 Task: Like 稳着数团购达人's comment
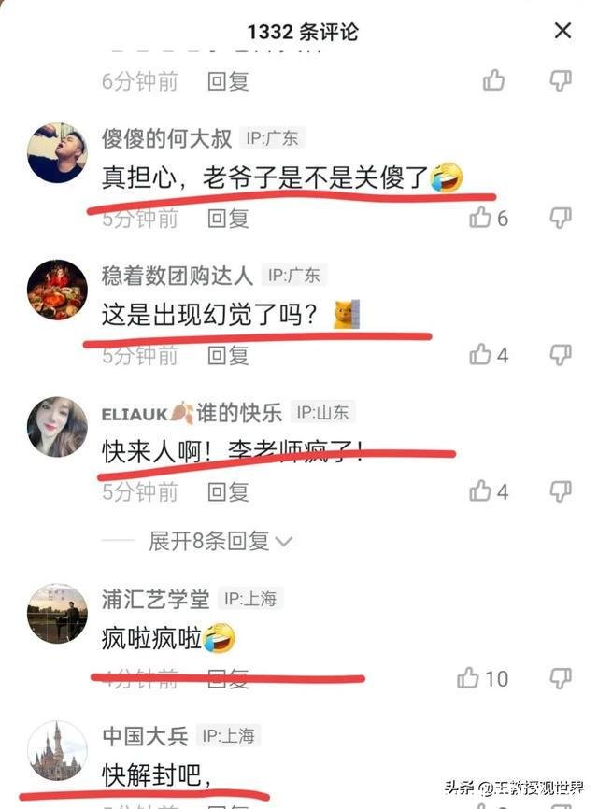click(480, 354)
